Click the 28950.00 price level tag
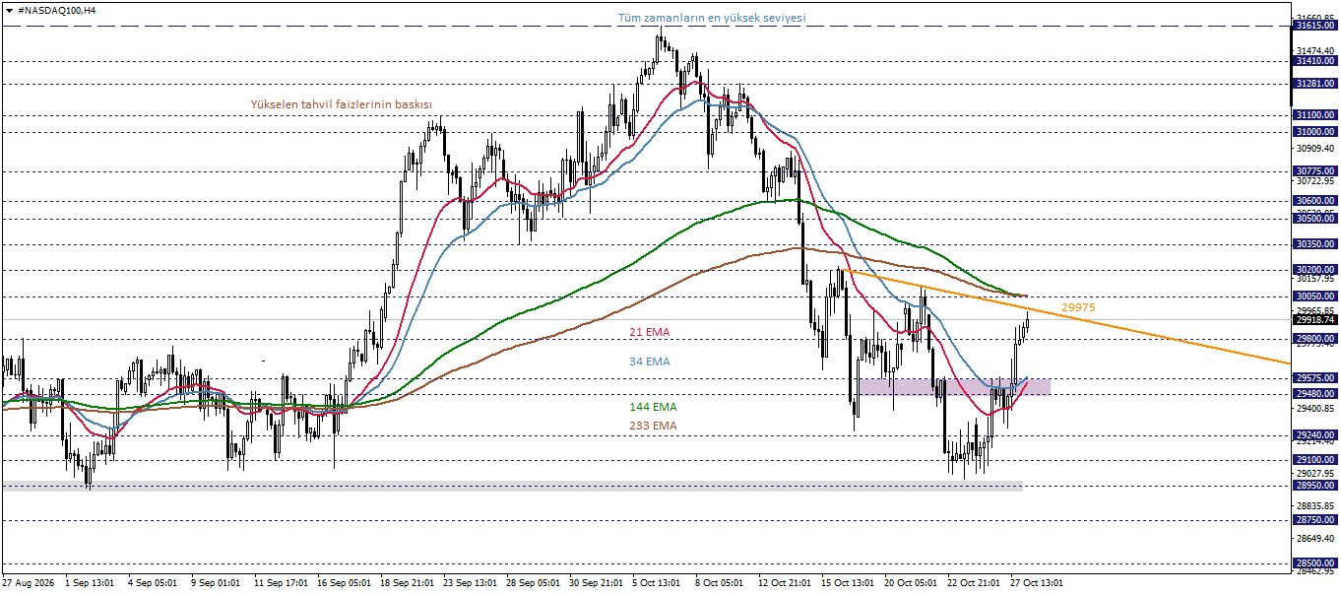The image size is (1341, 594). [x=1314, y=486]
